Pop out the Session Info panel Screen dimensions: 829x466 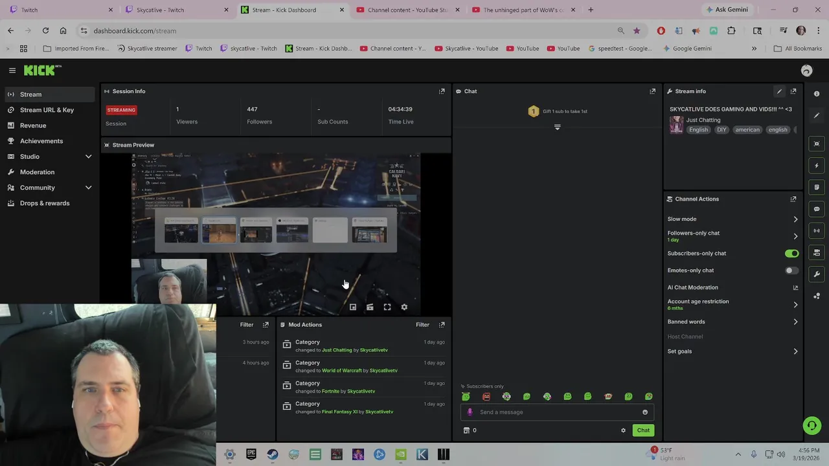coord(442,91)
